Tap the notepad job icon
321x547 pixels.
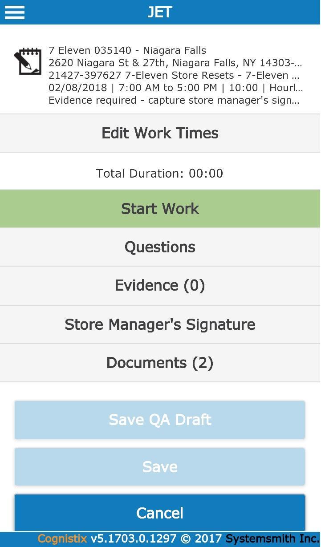pyautogui.click(x=28, y=62)
